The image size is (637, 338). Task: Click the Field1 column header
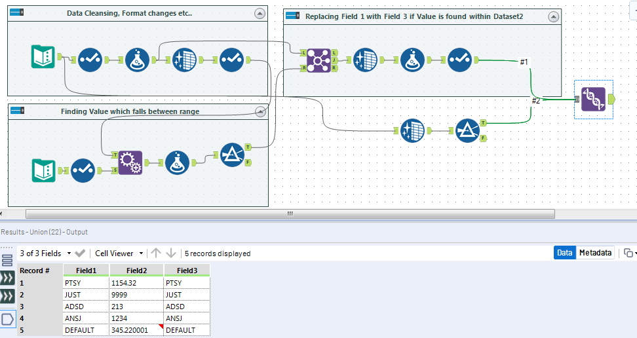(86, 270)
